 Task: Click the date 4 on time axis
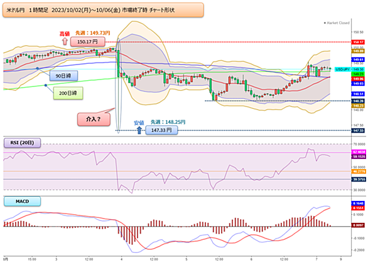pyautogui.click(x=121, y=259)
